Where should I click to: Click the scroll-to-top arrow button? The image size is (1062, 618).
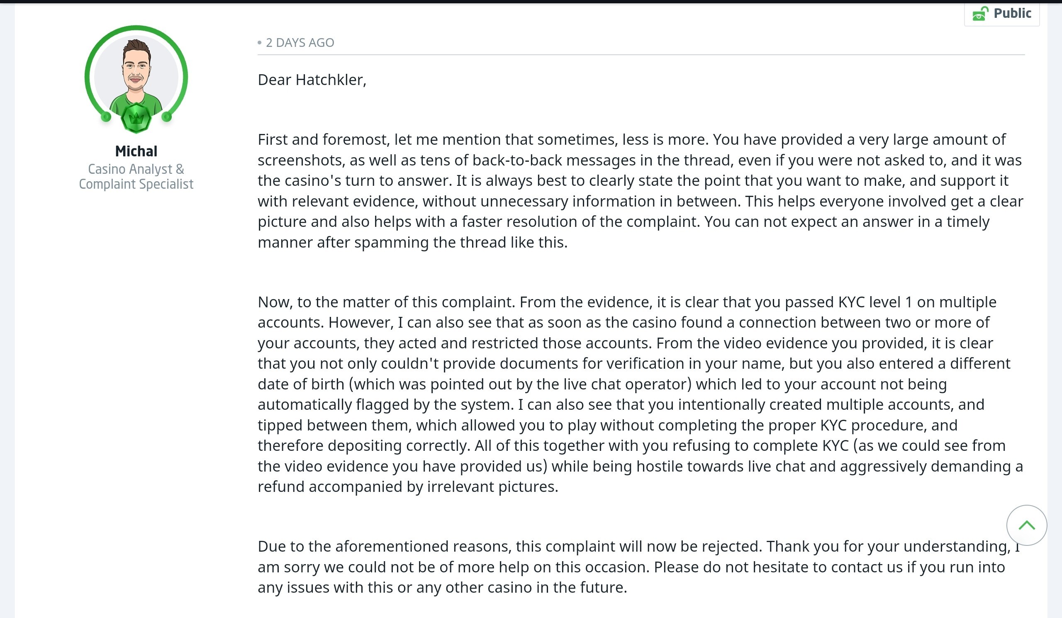pyautogui.click(x=1027, y=525)
